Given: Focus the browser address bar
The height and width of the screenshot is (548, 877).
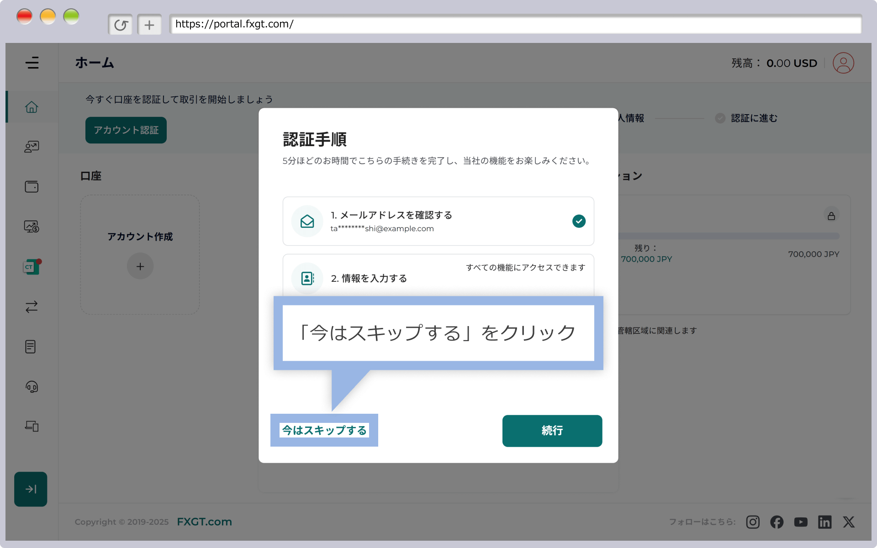Looking at the screenshot, I should [515, 24].
